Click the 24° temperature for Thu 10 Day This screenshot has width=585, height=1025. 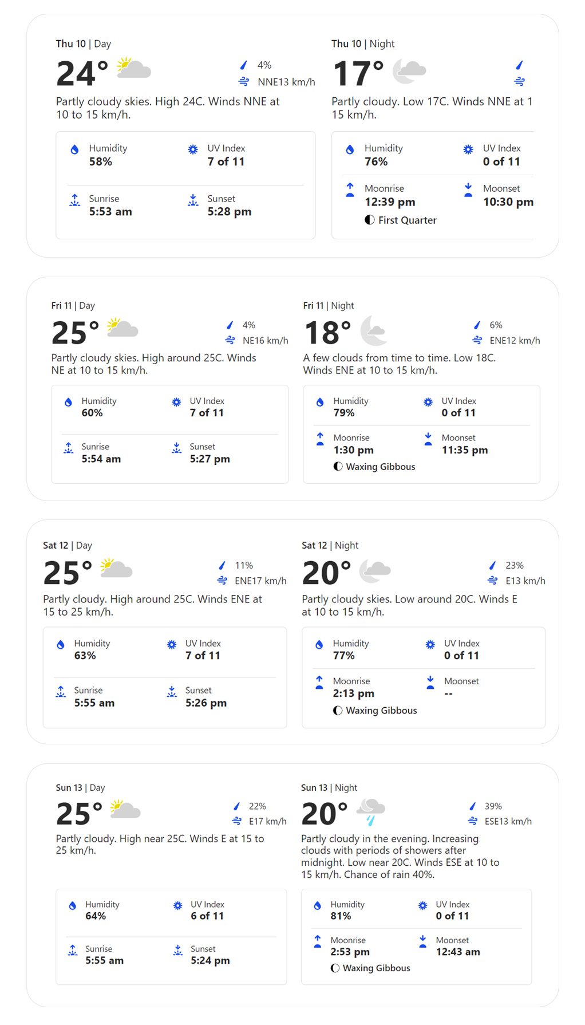[x=82, y=73]
